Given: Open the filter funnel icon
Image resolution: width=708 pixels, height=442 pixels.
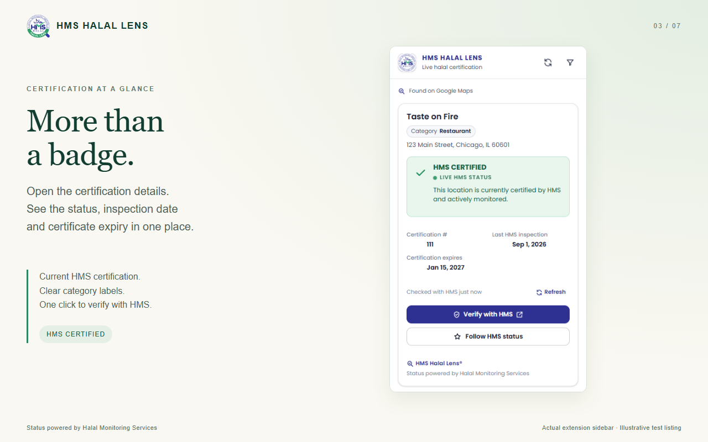Looking at the screenshot, I should 570,62.
